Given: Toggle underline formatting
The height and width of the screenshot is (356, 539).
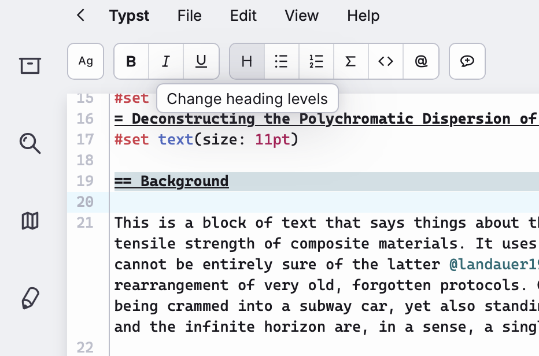Looking at the screenshot, I should click(x=201, y=61).
